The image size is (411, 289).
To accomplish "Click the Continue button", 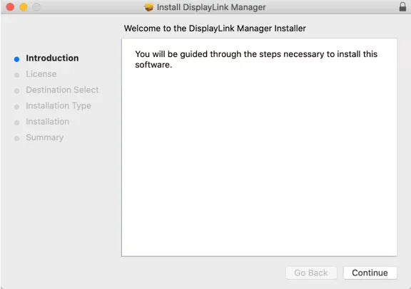I will tap(370, 273).
